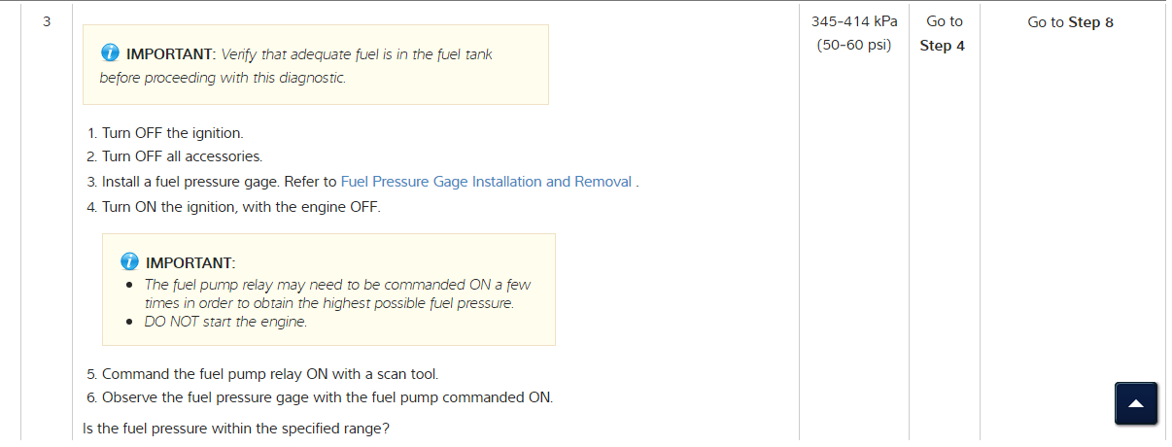The width and height of the screenshot is (1172, 447).
Task: Click "Turn ON the ignition, with the engine OFF"
Action: tap(241, 207)
